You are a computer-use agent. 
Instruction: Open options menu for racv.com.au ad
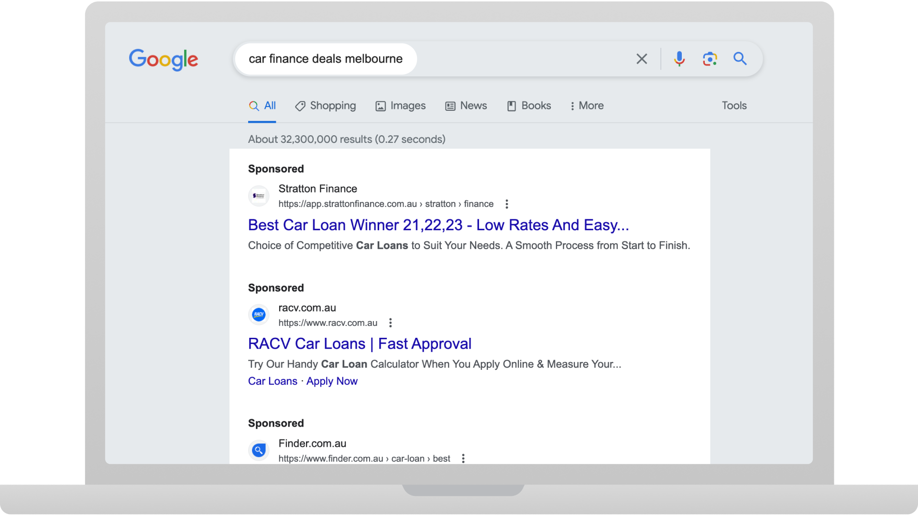tap(391, 323)
